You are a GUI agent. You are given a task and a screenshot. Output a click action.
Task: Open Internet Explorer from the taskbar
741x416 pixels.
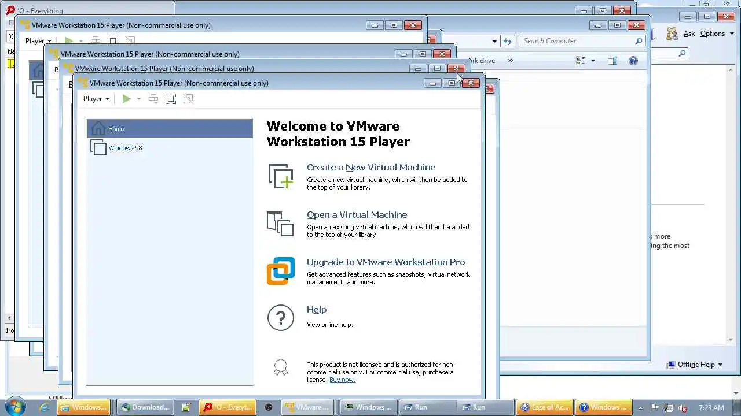click(44, 407)
